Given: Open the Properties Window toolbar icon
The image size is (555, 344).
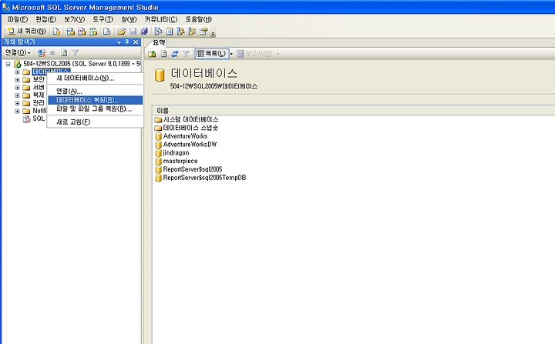Looking at the screenshot, I should click(x=203, y=32).
